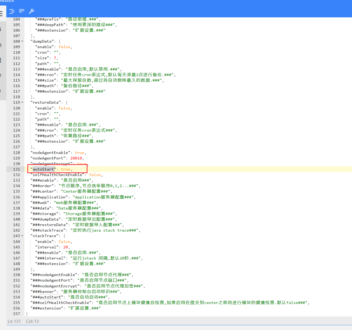Compact the JSON data using the toolbar icon
Image resolution: width=352 pixels, height=330 pixels.
click(22, 11)
